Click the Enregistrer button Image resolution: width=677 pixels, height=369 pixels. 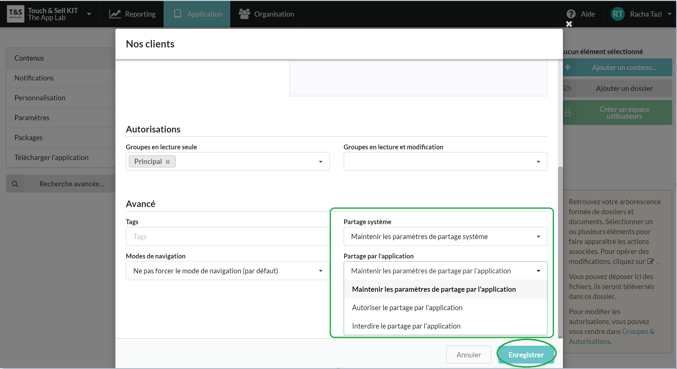[x=526, y=355]
